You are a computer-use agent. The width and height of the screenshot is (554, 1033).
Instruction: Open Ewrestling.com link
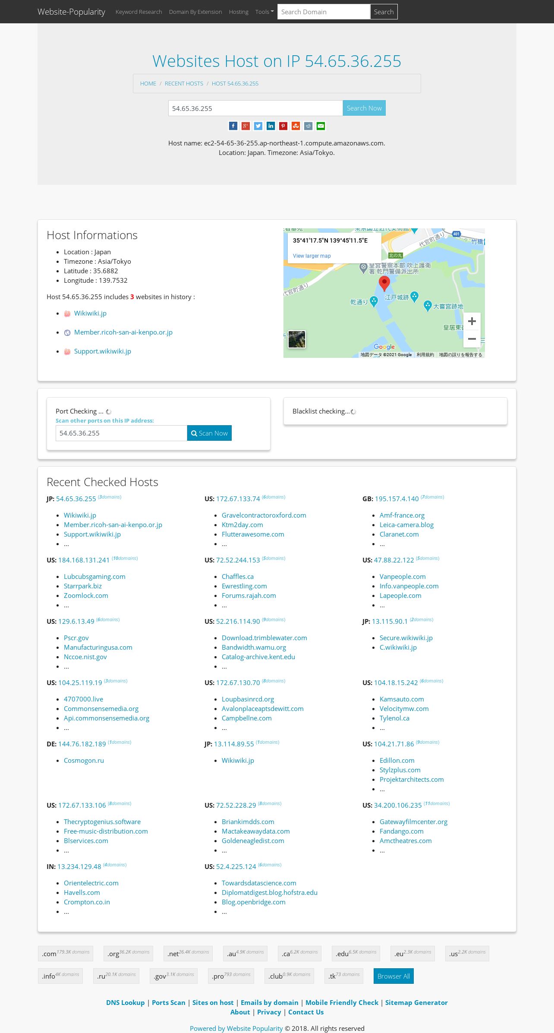(x=244, y=586)
